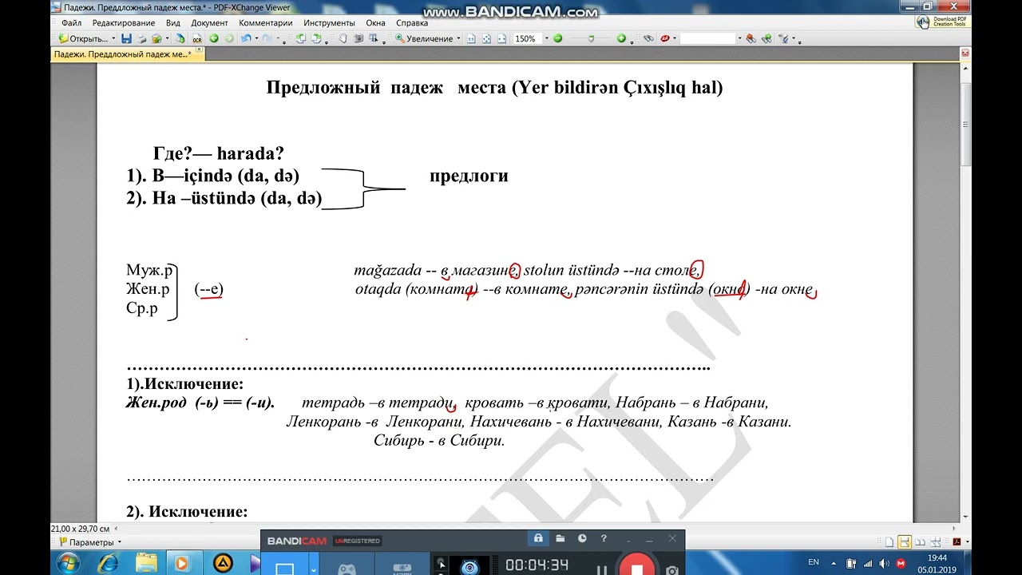Click the Redo icon
This screenshot has height=575, width=1022.
[267, 38]
